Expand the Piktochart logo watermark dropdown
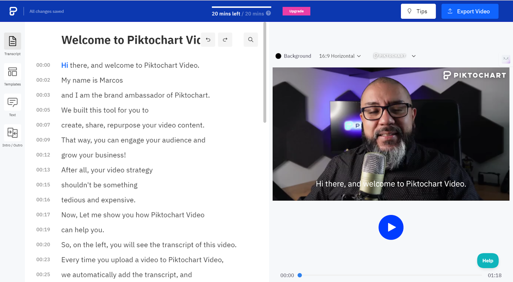The width and height of the screenshot is (513, 282). click(x=414, y=56)
